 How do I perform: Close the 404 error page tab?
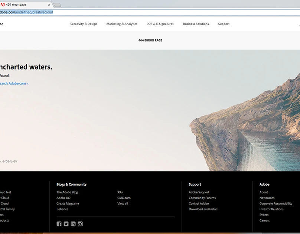[x=49, y=5]
